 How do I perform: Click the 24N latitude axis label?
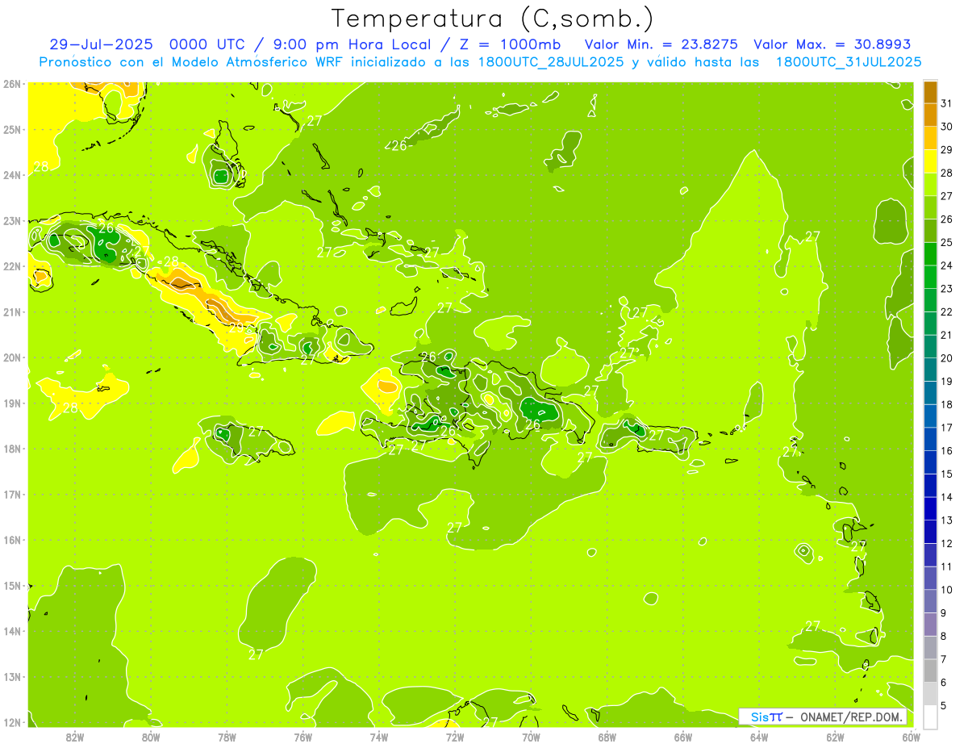click(x=12, y=175)
